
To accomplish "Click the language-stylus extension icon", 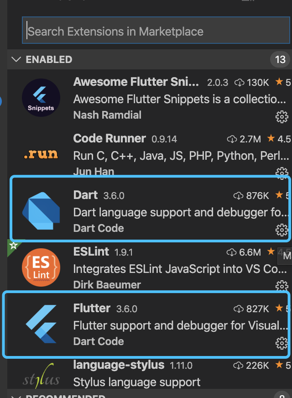I will click(x=41, y=376).
